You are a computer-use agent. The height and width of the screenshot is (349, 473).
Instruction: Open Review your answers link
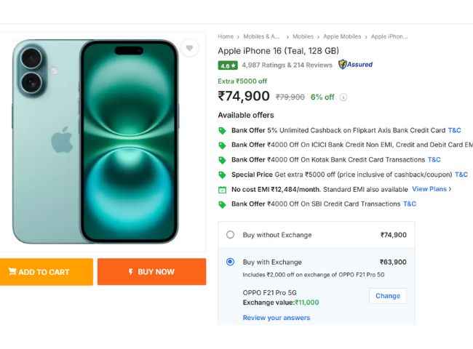point(276,318)
